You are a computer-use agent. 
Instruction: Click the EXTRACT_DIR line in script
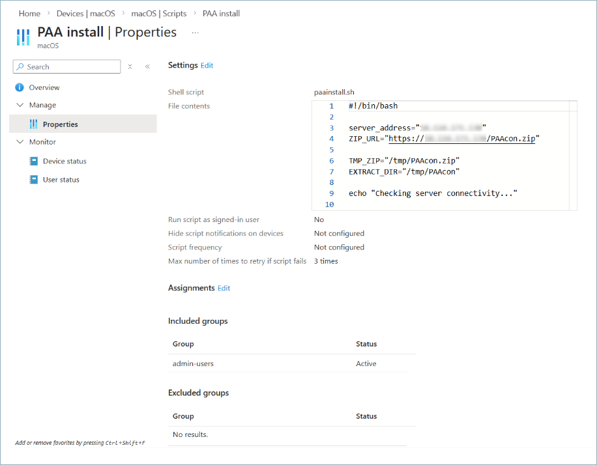(404, 172)
